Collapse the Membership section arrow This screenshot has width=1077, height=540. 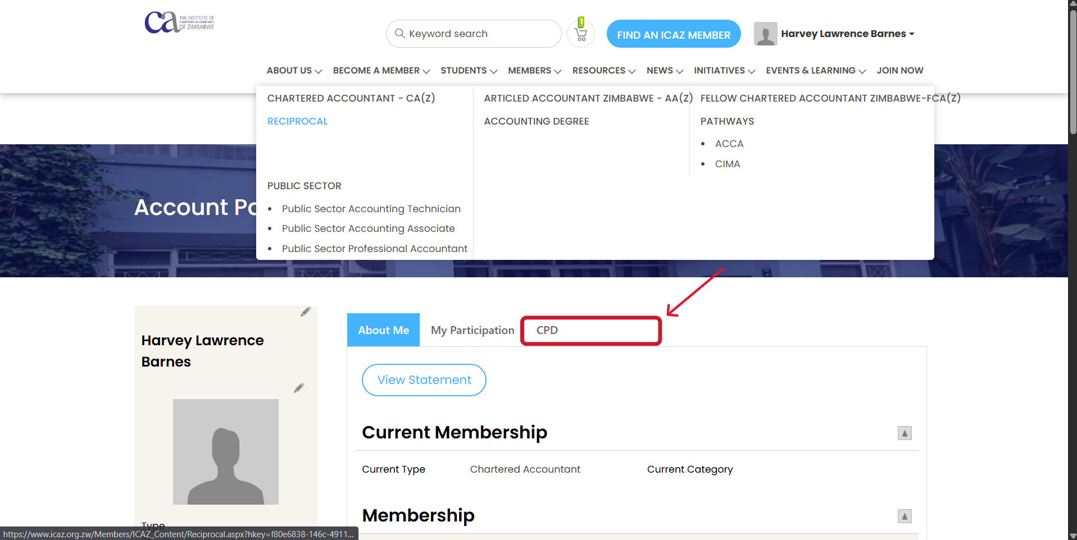click(904, 516)
